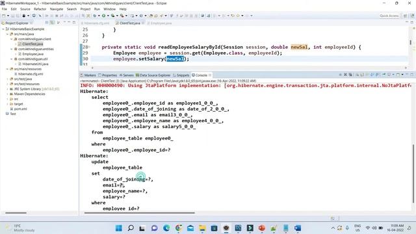The image size is (416, 234).
Task: Click Remove Launch (X) icon in Console toolbar
Action: pos(345,75)
